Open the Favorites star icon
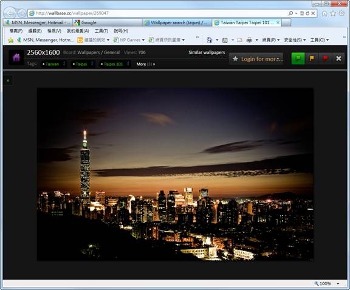Viewport: 350px width, 290px height. 333,13
